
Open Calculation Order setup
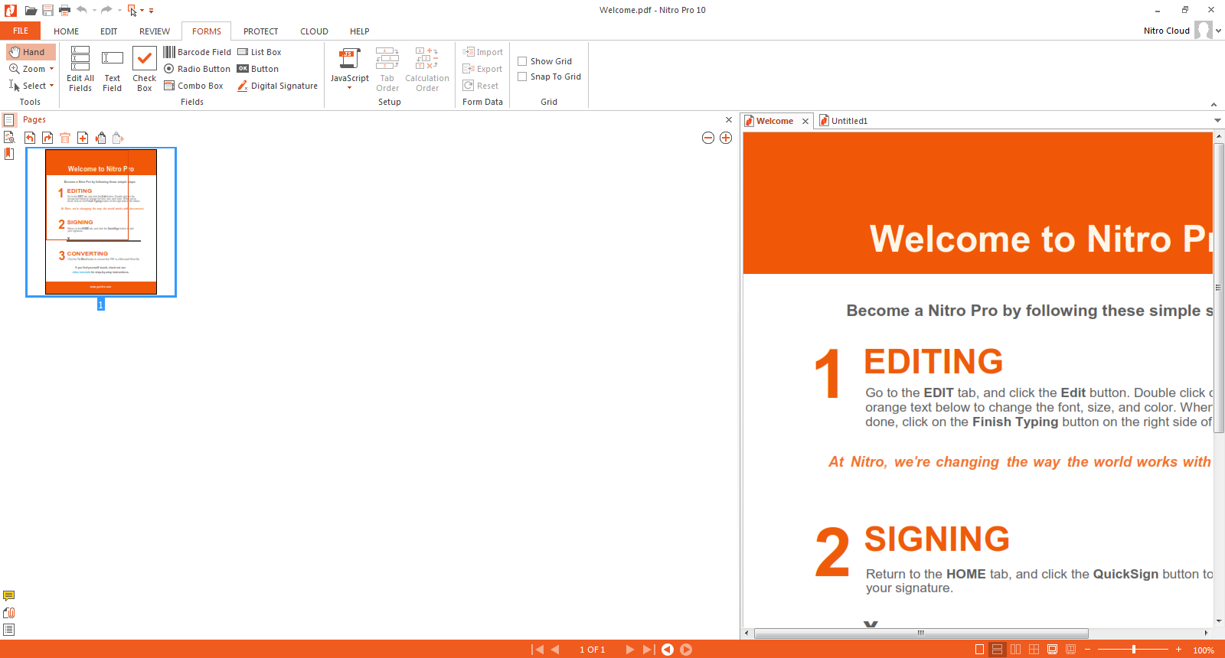[x=427, y=69]
